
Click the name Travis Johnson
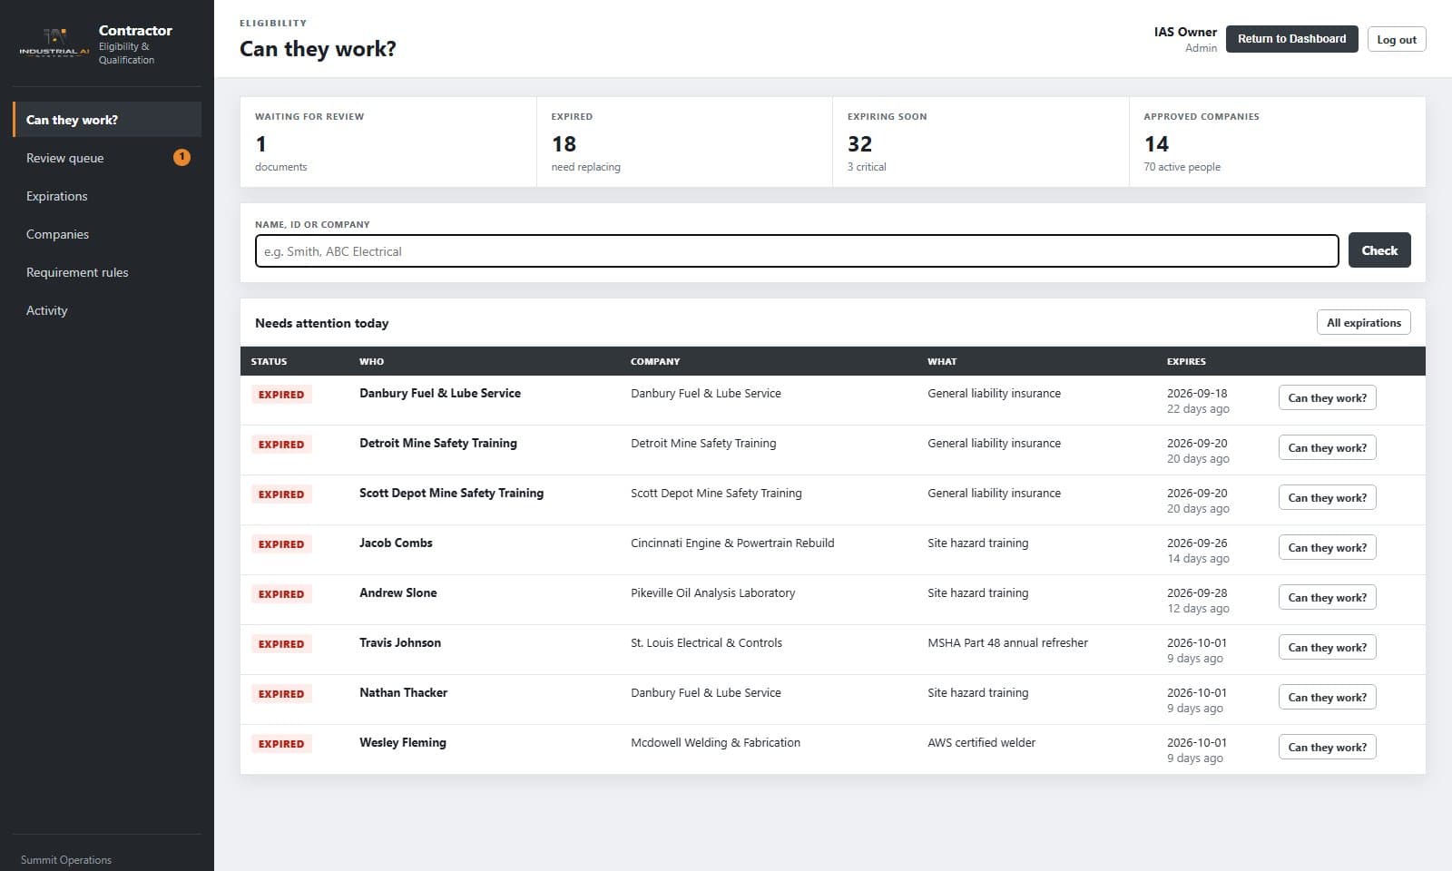coord(400,642)
